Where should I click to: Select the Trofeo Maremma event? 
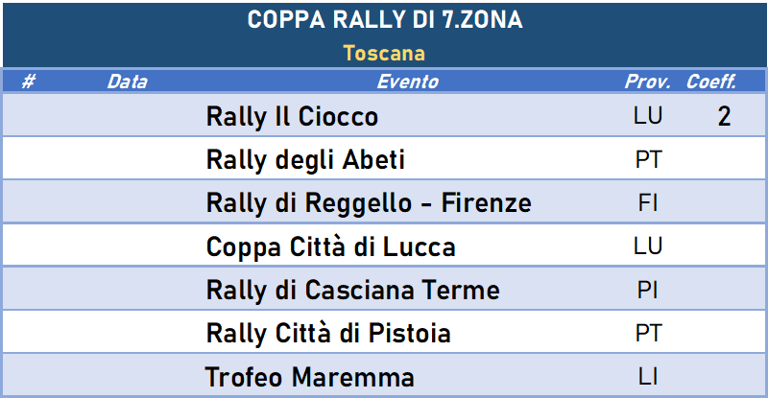click(309, 377)
